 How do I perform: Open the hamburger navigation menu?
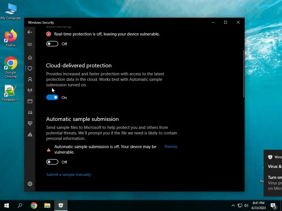30,44
